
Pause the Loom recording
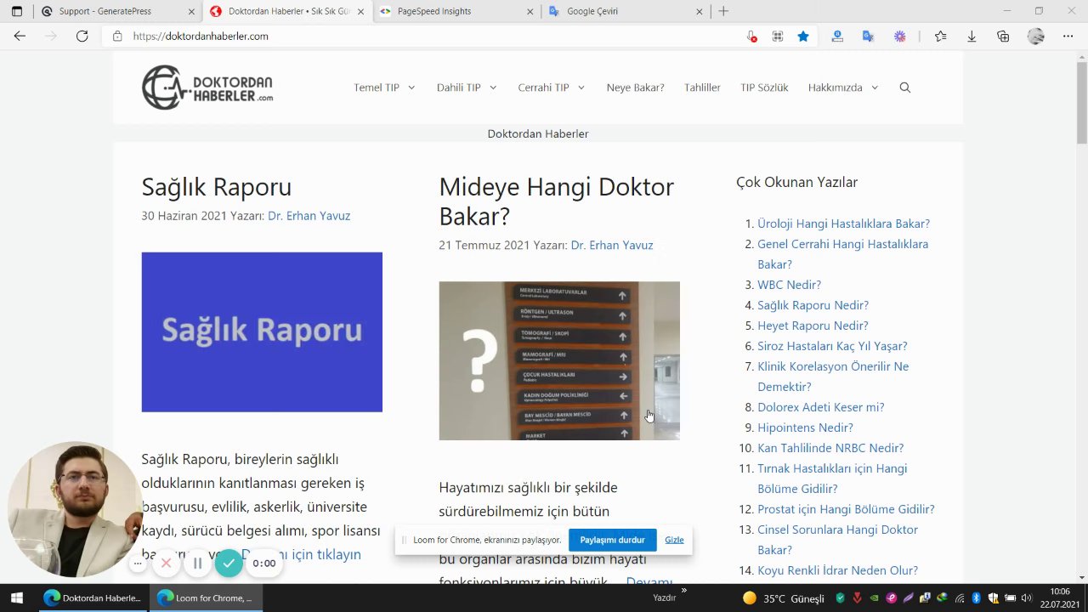(197, 563)
